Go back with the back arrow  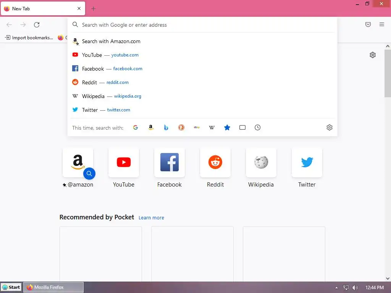click(x=9, y=25)
